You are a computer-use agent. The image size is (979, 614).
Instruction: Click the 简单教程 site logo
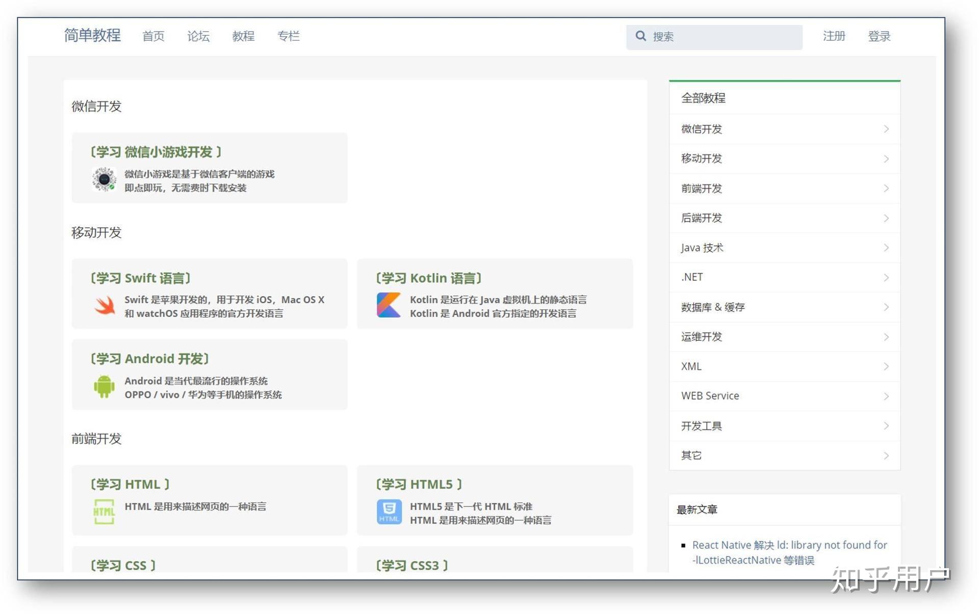coord(92,35)
